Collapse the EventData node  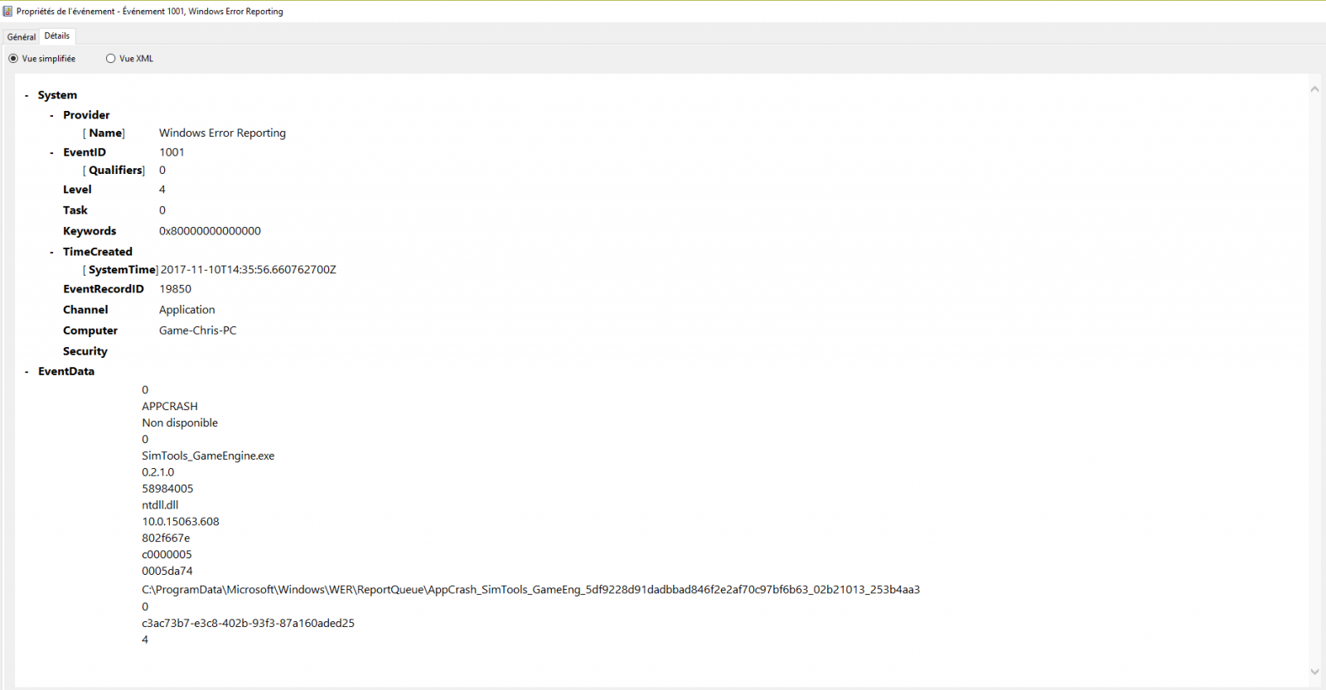tap(27, 373)
